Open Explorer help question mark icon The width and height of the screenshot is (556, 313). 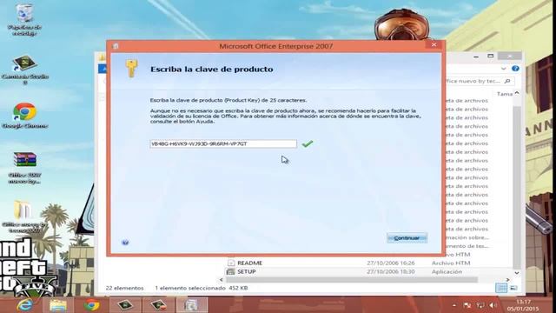point(515,69)
